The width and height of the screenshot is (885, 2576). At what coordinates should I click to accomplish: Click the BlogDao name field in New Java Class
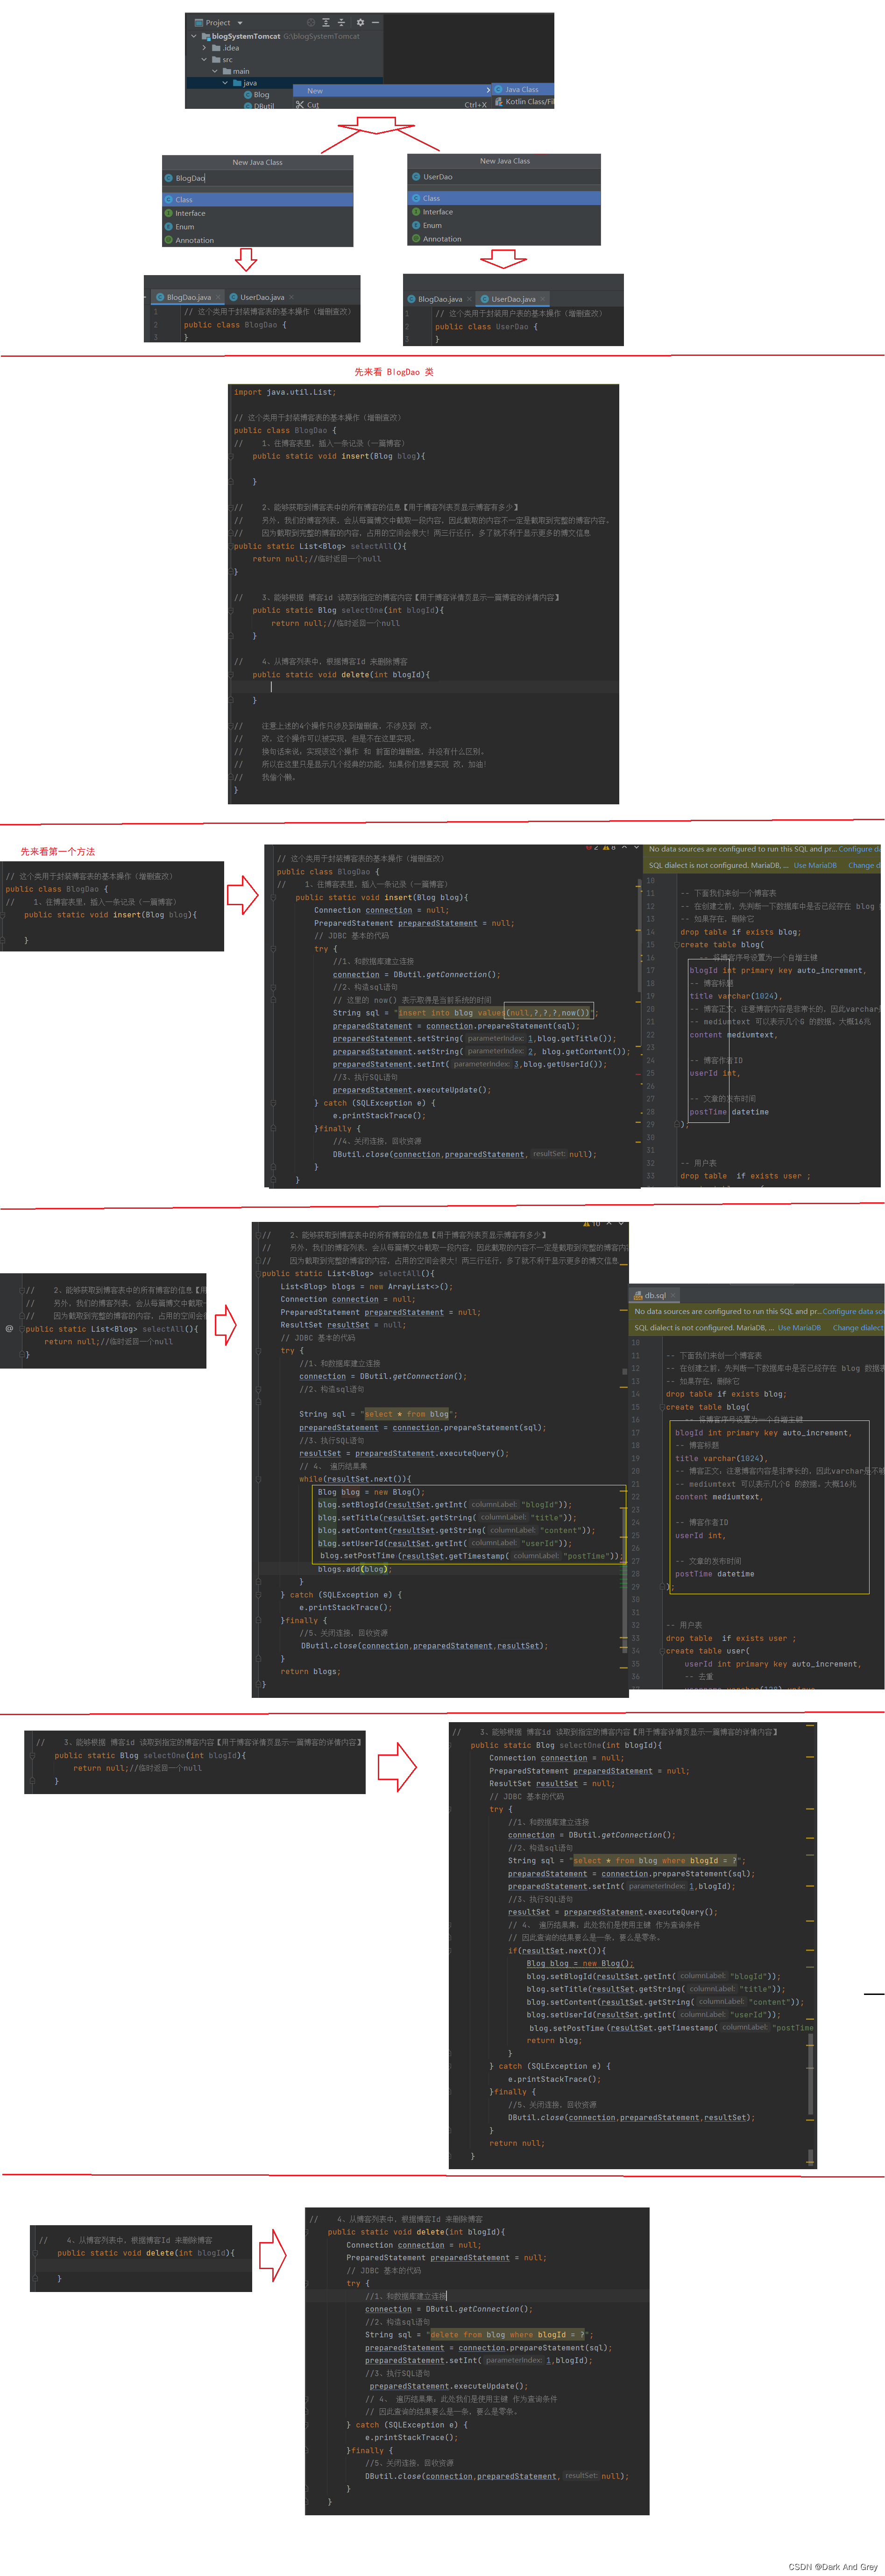(x=258, y=178)
